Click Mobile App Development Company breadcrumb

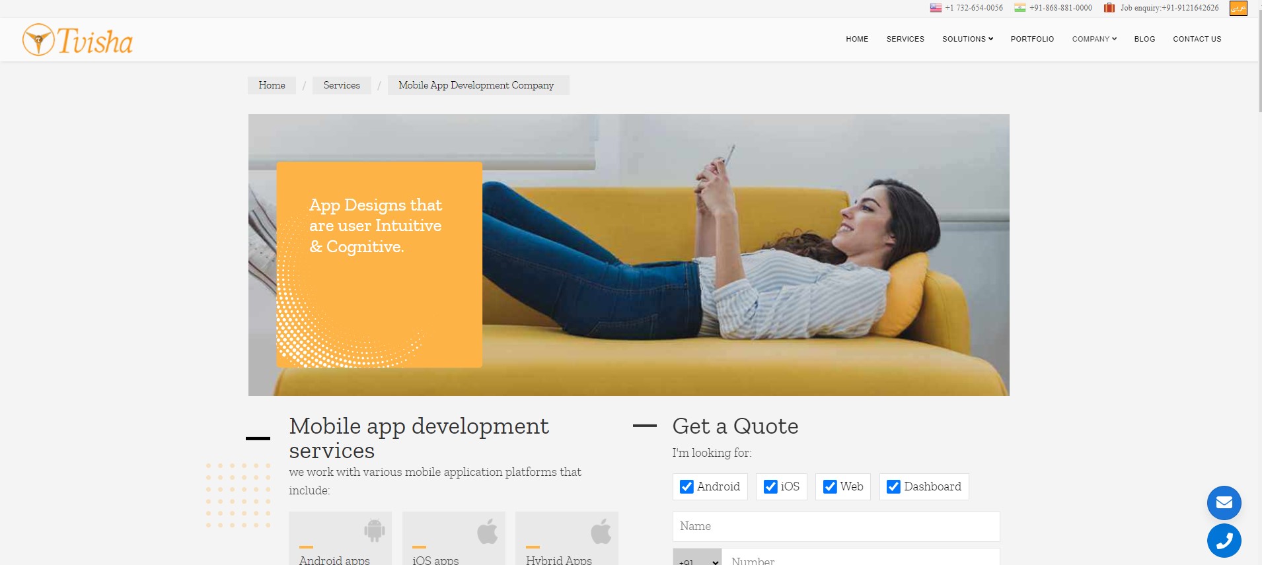[x=478, y=85]
